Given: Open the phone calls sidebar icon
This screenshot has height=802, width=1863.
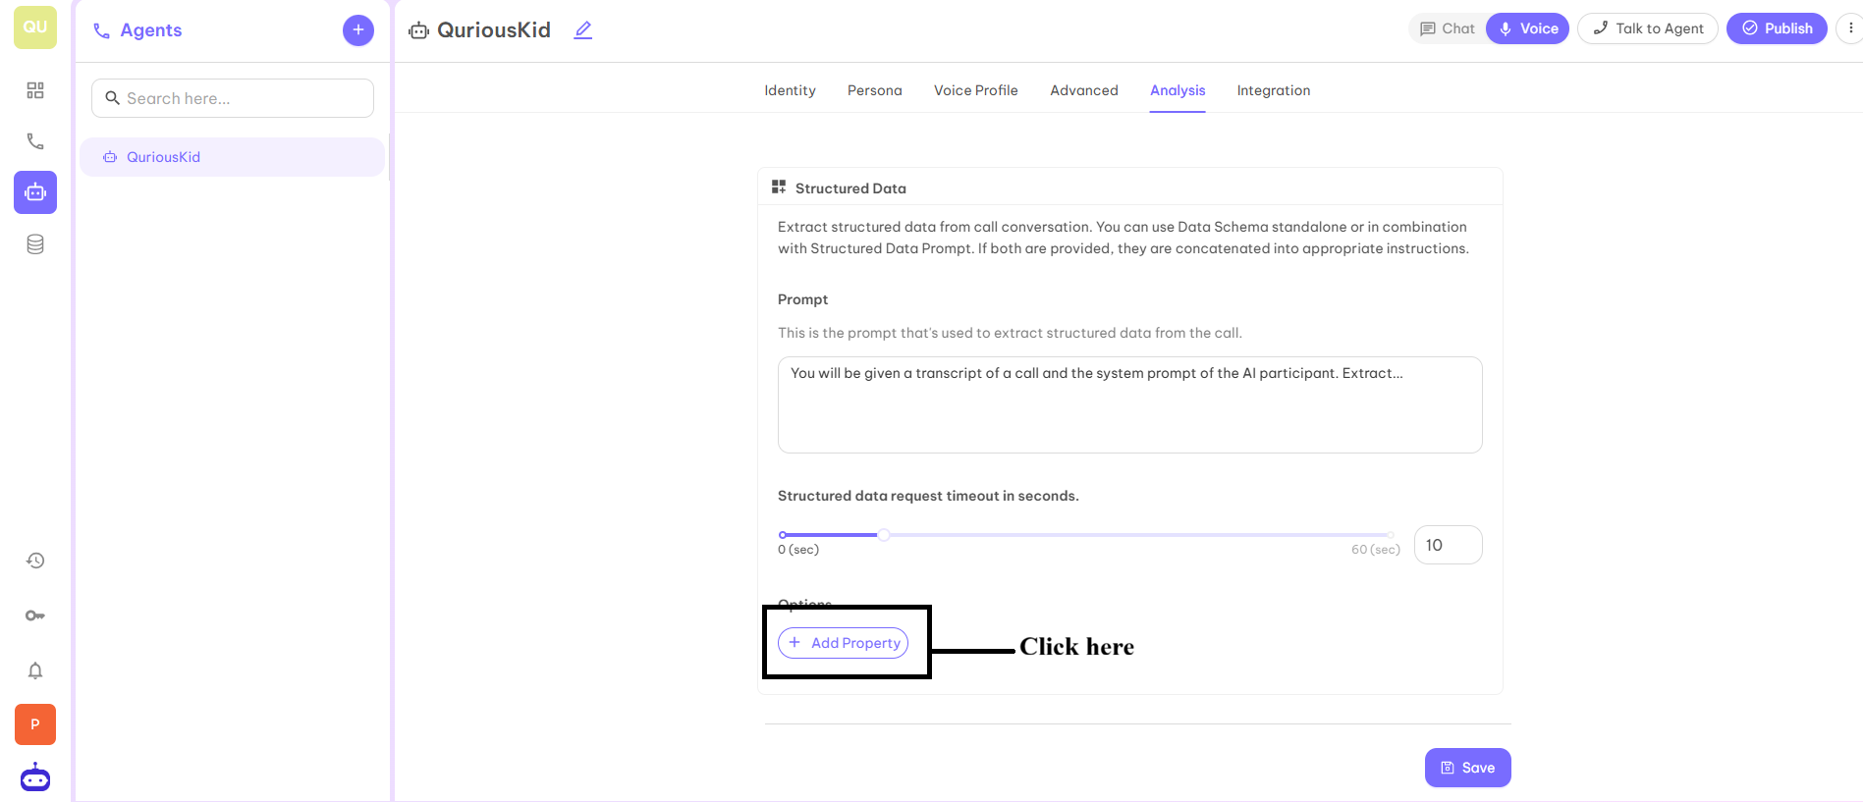Looking at the screenshot, I should [35, 141].
